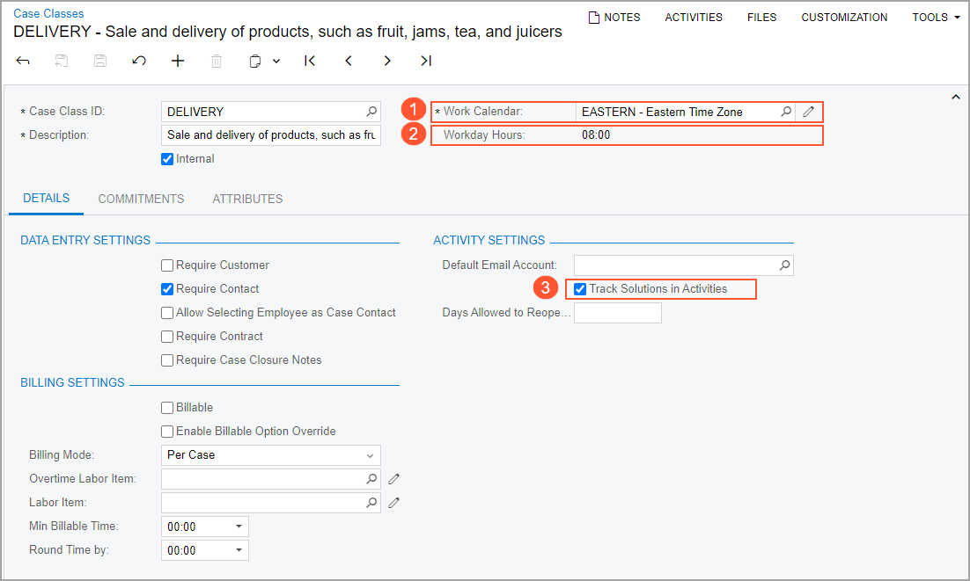Click the Workday Hours value 08:00

click(596, 135)
